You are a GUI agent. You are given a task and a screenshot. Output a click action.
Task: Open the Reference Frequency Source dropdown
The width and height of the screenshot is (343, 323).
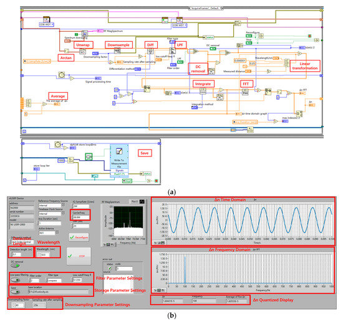(52, 205)
